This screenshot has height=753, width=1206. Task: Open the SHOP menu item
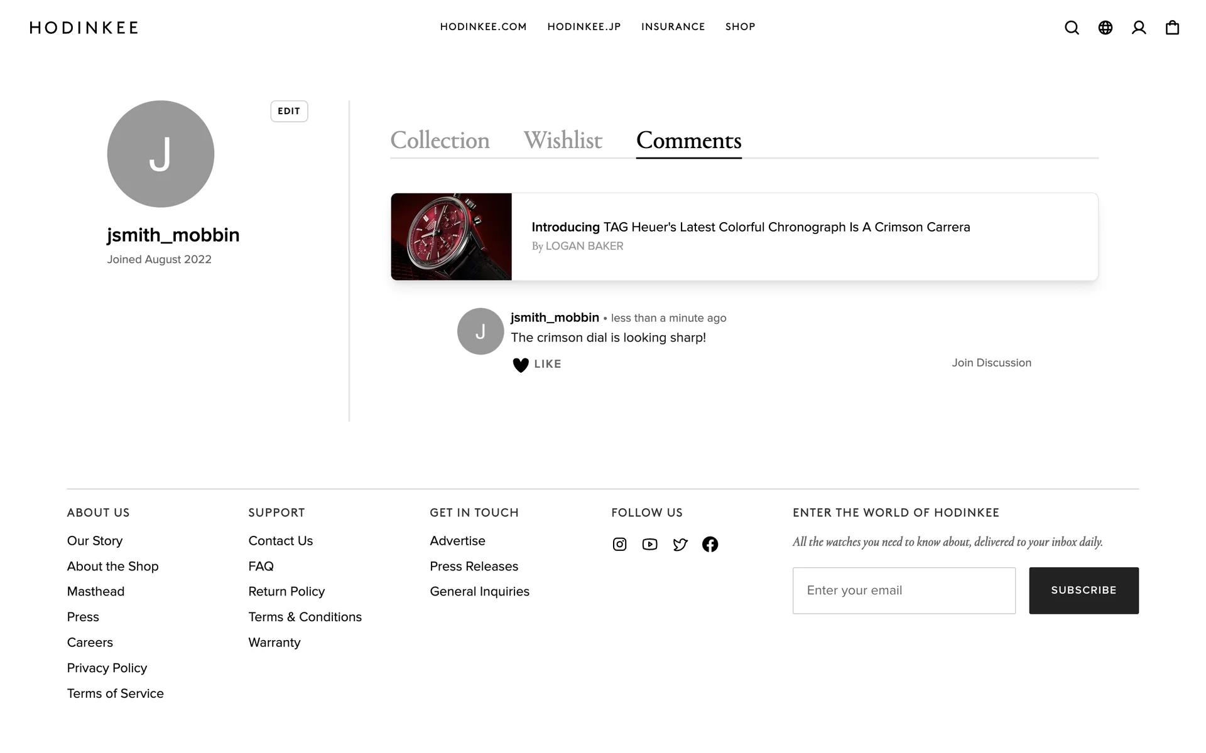pyautogui.click(x=740, y=27)
